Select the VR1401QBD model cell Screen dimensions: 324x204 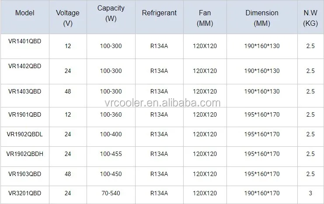click(x=24, y=41)
